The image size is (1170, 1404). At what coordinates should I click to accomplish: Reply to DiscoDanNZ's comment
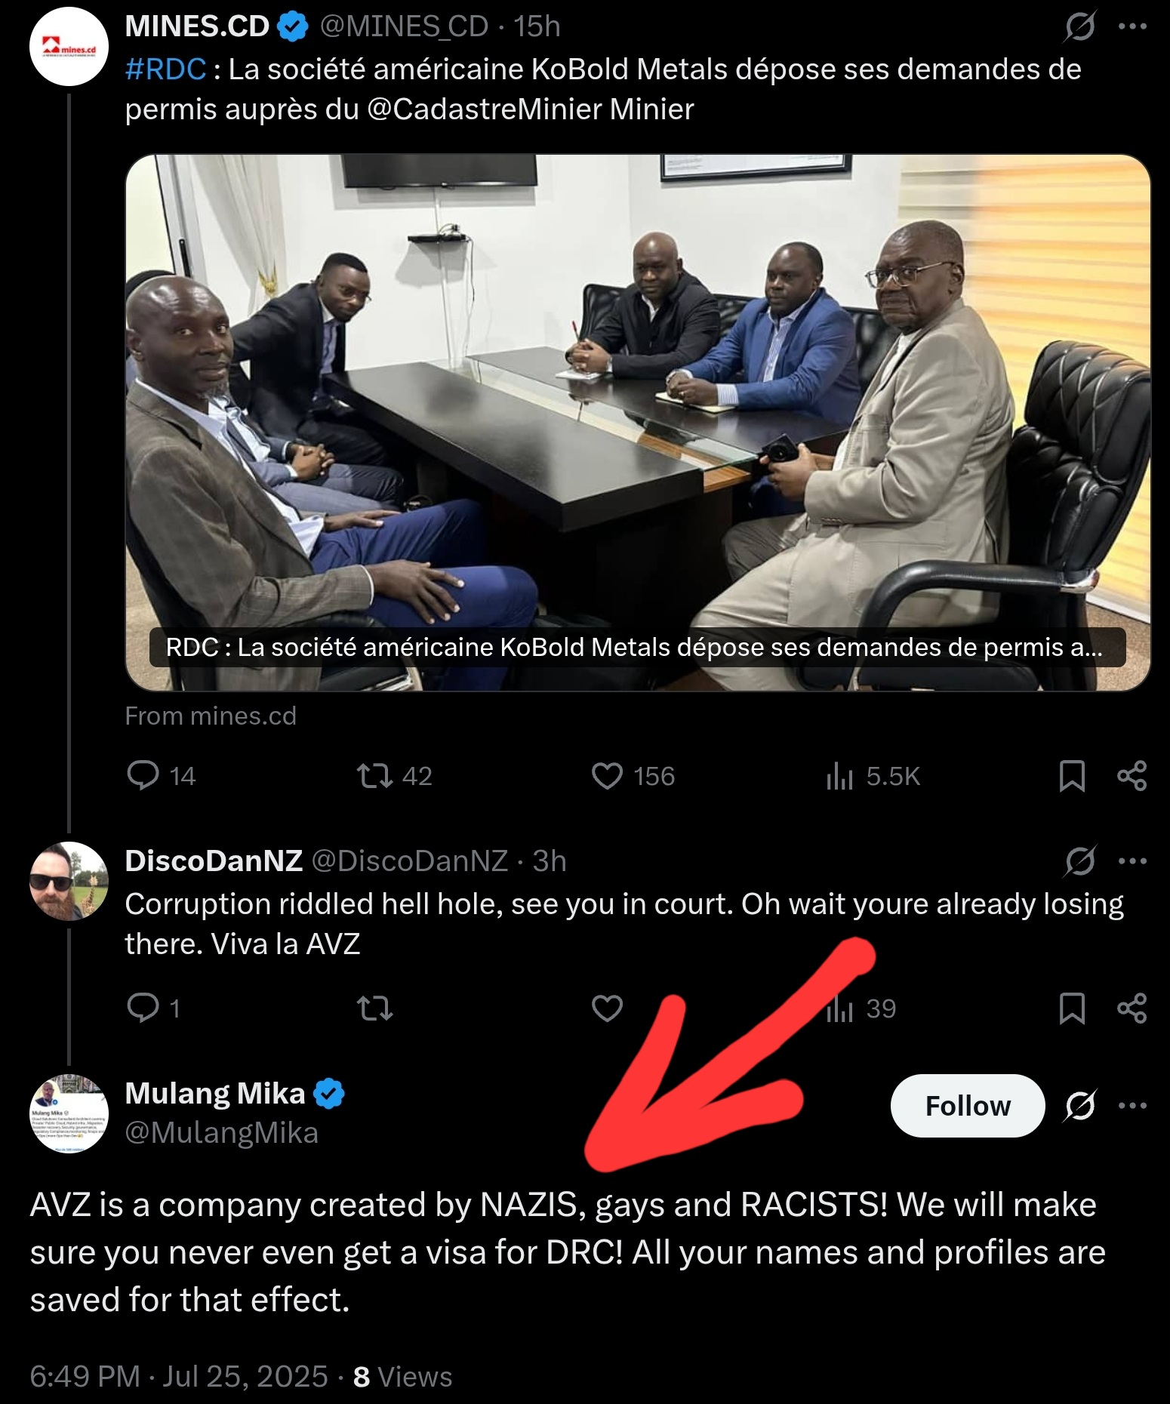143,1008
